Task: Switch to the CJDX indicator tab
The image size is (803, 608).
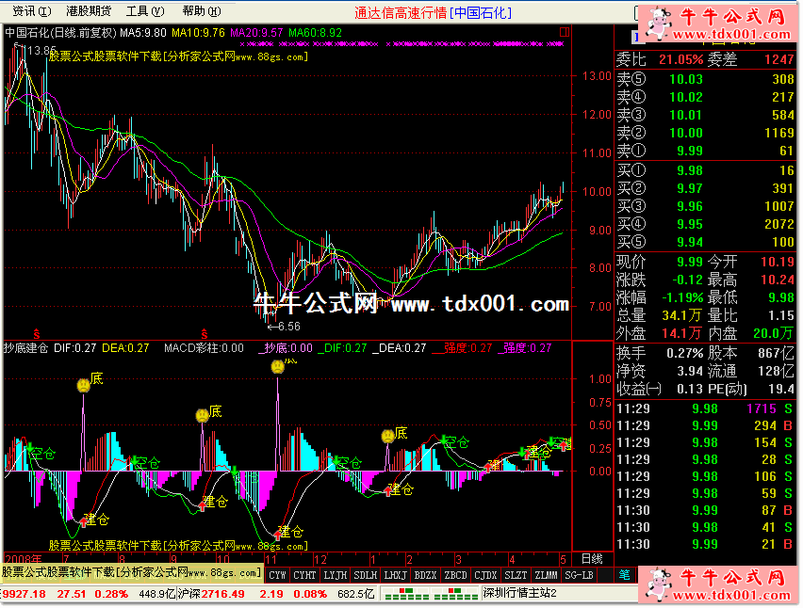Action: [485, 575]
